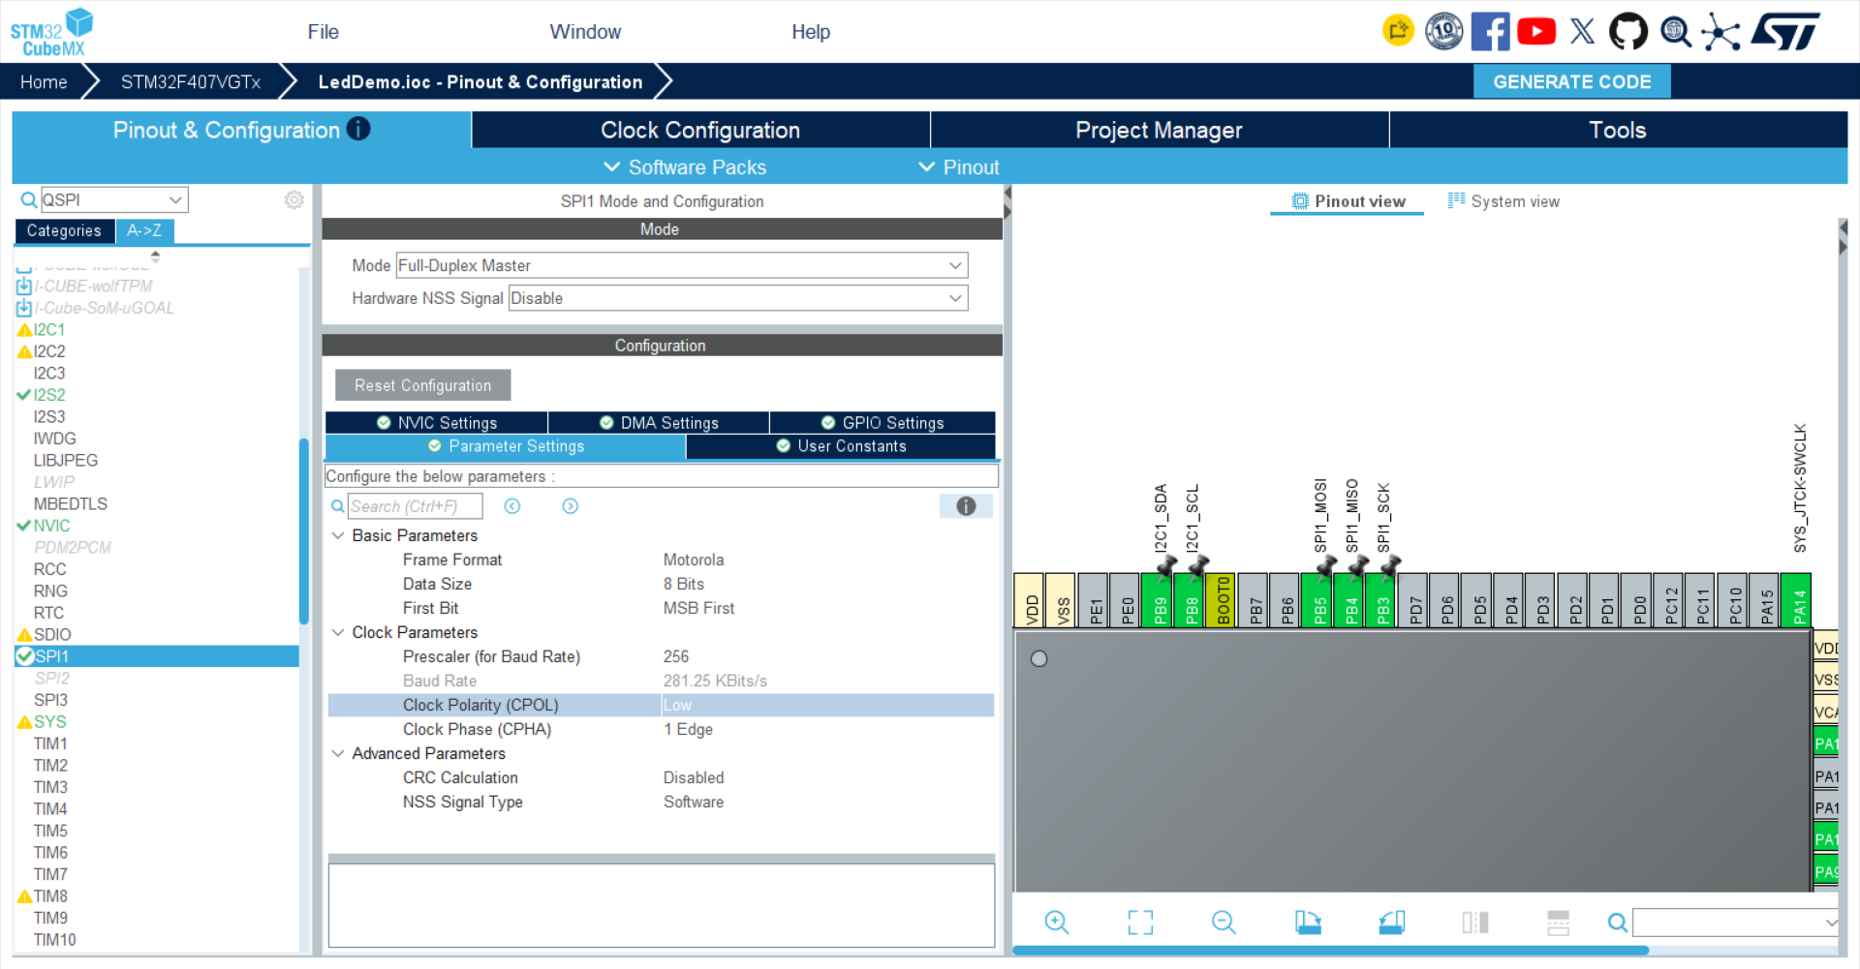
Task: Open the Mode dropdown Full-Duplex Master
Action: pos(682,265)
